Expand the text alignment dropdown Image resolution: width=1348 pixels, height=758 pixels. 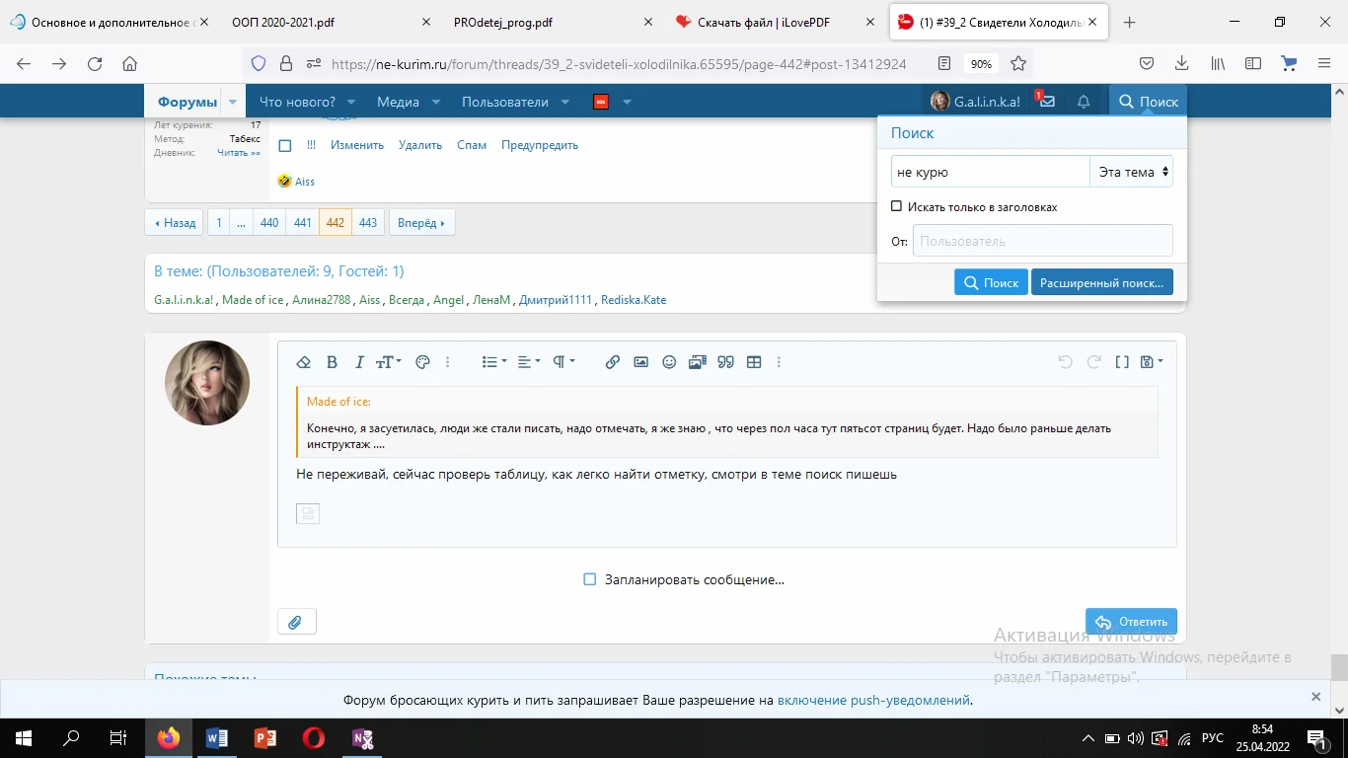coord(529,362)
